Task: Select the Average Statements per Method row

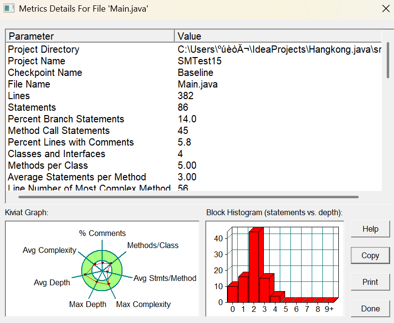Action: tap(194, 177)
